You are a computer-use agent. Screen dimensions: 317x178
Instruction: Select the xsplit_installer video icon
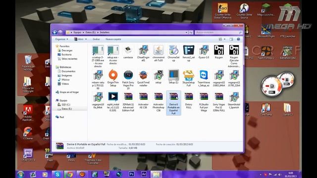(113, 102)
